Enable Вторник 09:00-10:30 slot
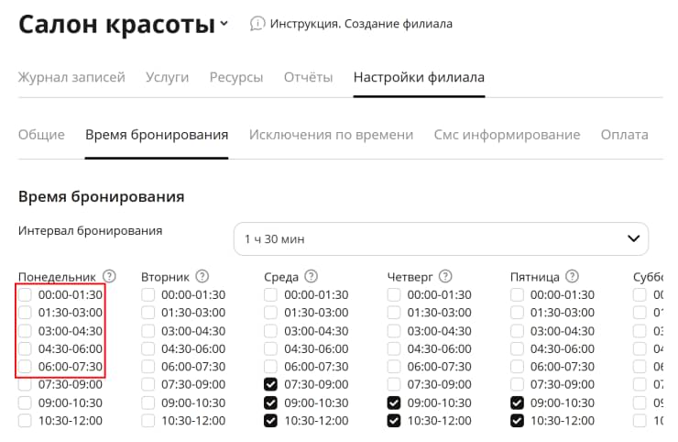Viewport: 678px width, 442px height. [148, 403]
